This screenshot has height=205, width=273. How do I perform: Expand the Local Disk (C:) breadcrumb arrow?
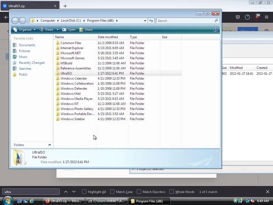click(x=84, y=21)
